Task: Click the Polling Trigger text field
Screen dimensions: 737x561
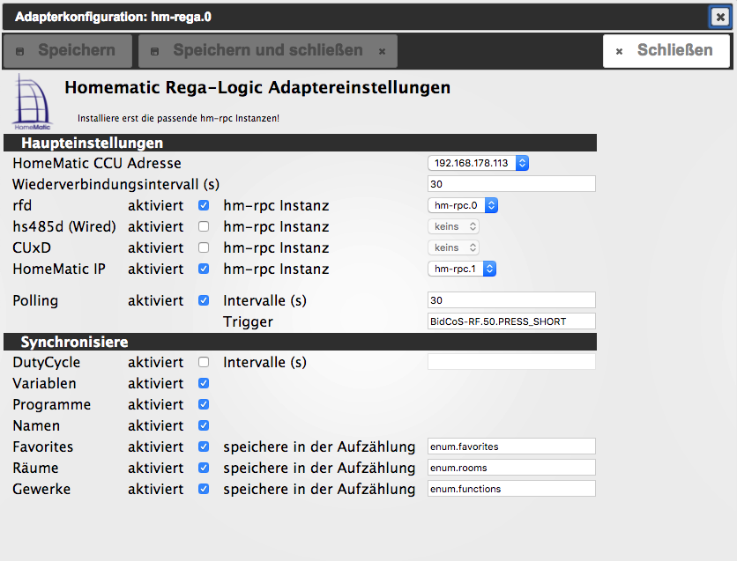Action: tap(511, 321)
